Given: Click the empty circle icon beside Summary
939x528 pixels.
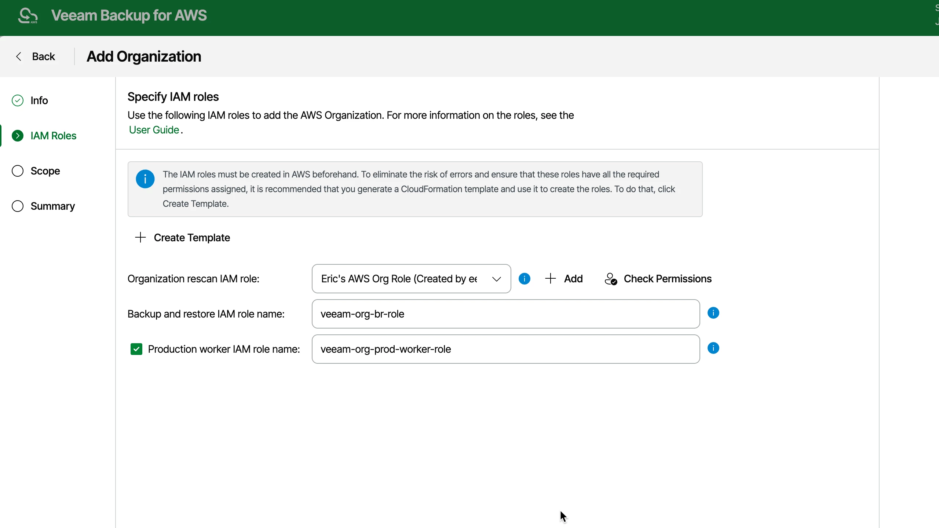Looking at the screenshot, I should point(18,206).
